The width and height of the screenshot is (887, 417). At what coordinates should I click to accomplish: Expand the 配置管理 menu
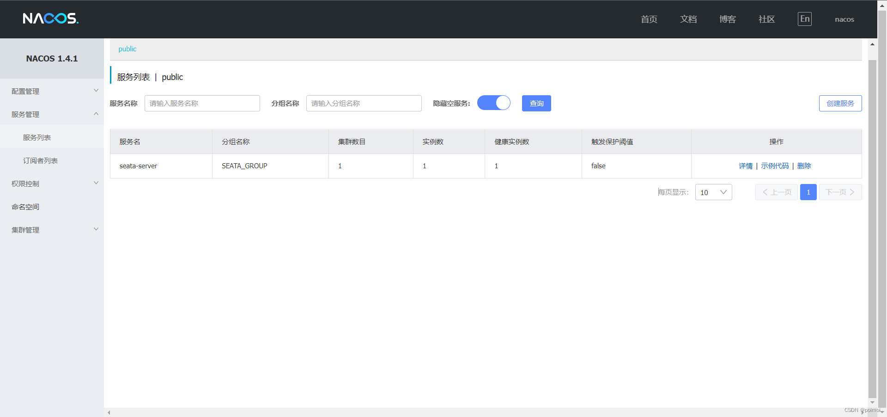(x=52, y=91)
